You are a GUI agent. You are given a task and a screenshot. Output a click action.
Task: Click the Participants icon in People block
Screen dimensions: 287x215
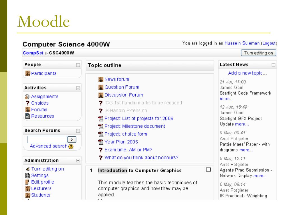(28, 73)
